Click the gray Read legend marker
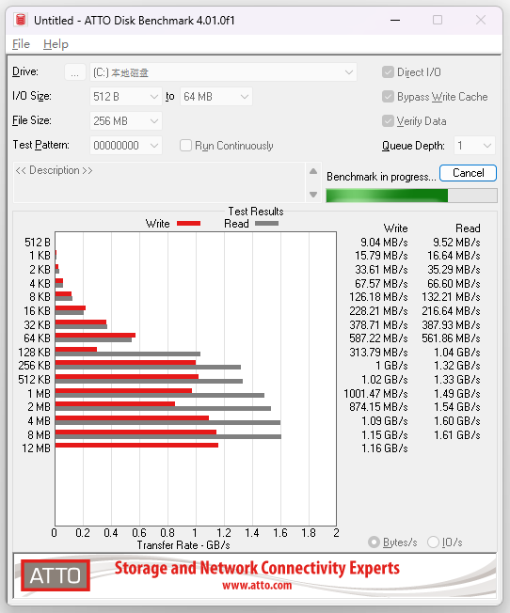This screenshot has width=510, height=613. pyautogui.click(x=266, y=224)
